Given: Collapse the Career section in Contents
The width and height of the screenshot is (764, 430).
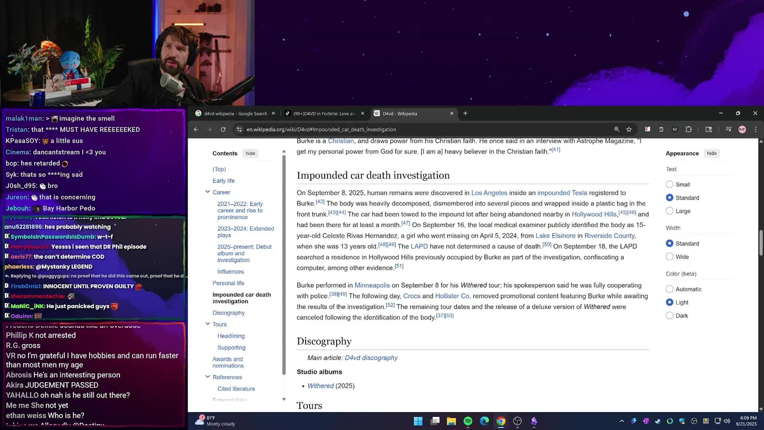Looking at the screenshot, I should (x=208, y=192).
